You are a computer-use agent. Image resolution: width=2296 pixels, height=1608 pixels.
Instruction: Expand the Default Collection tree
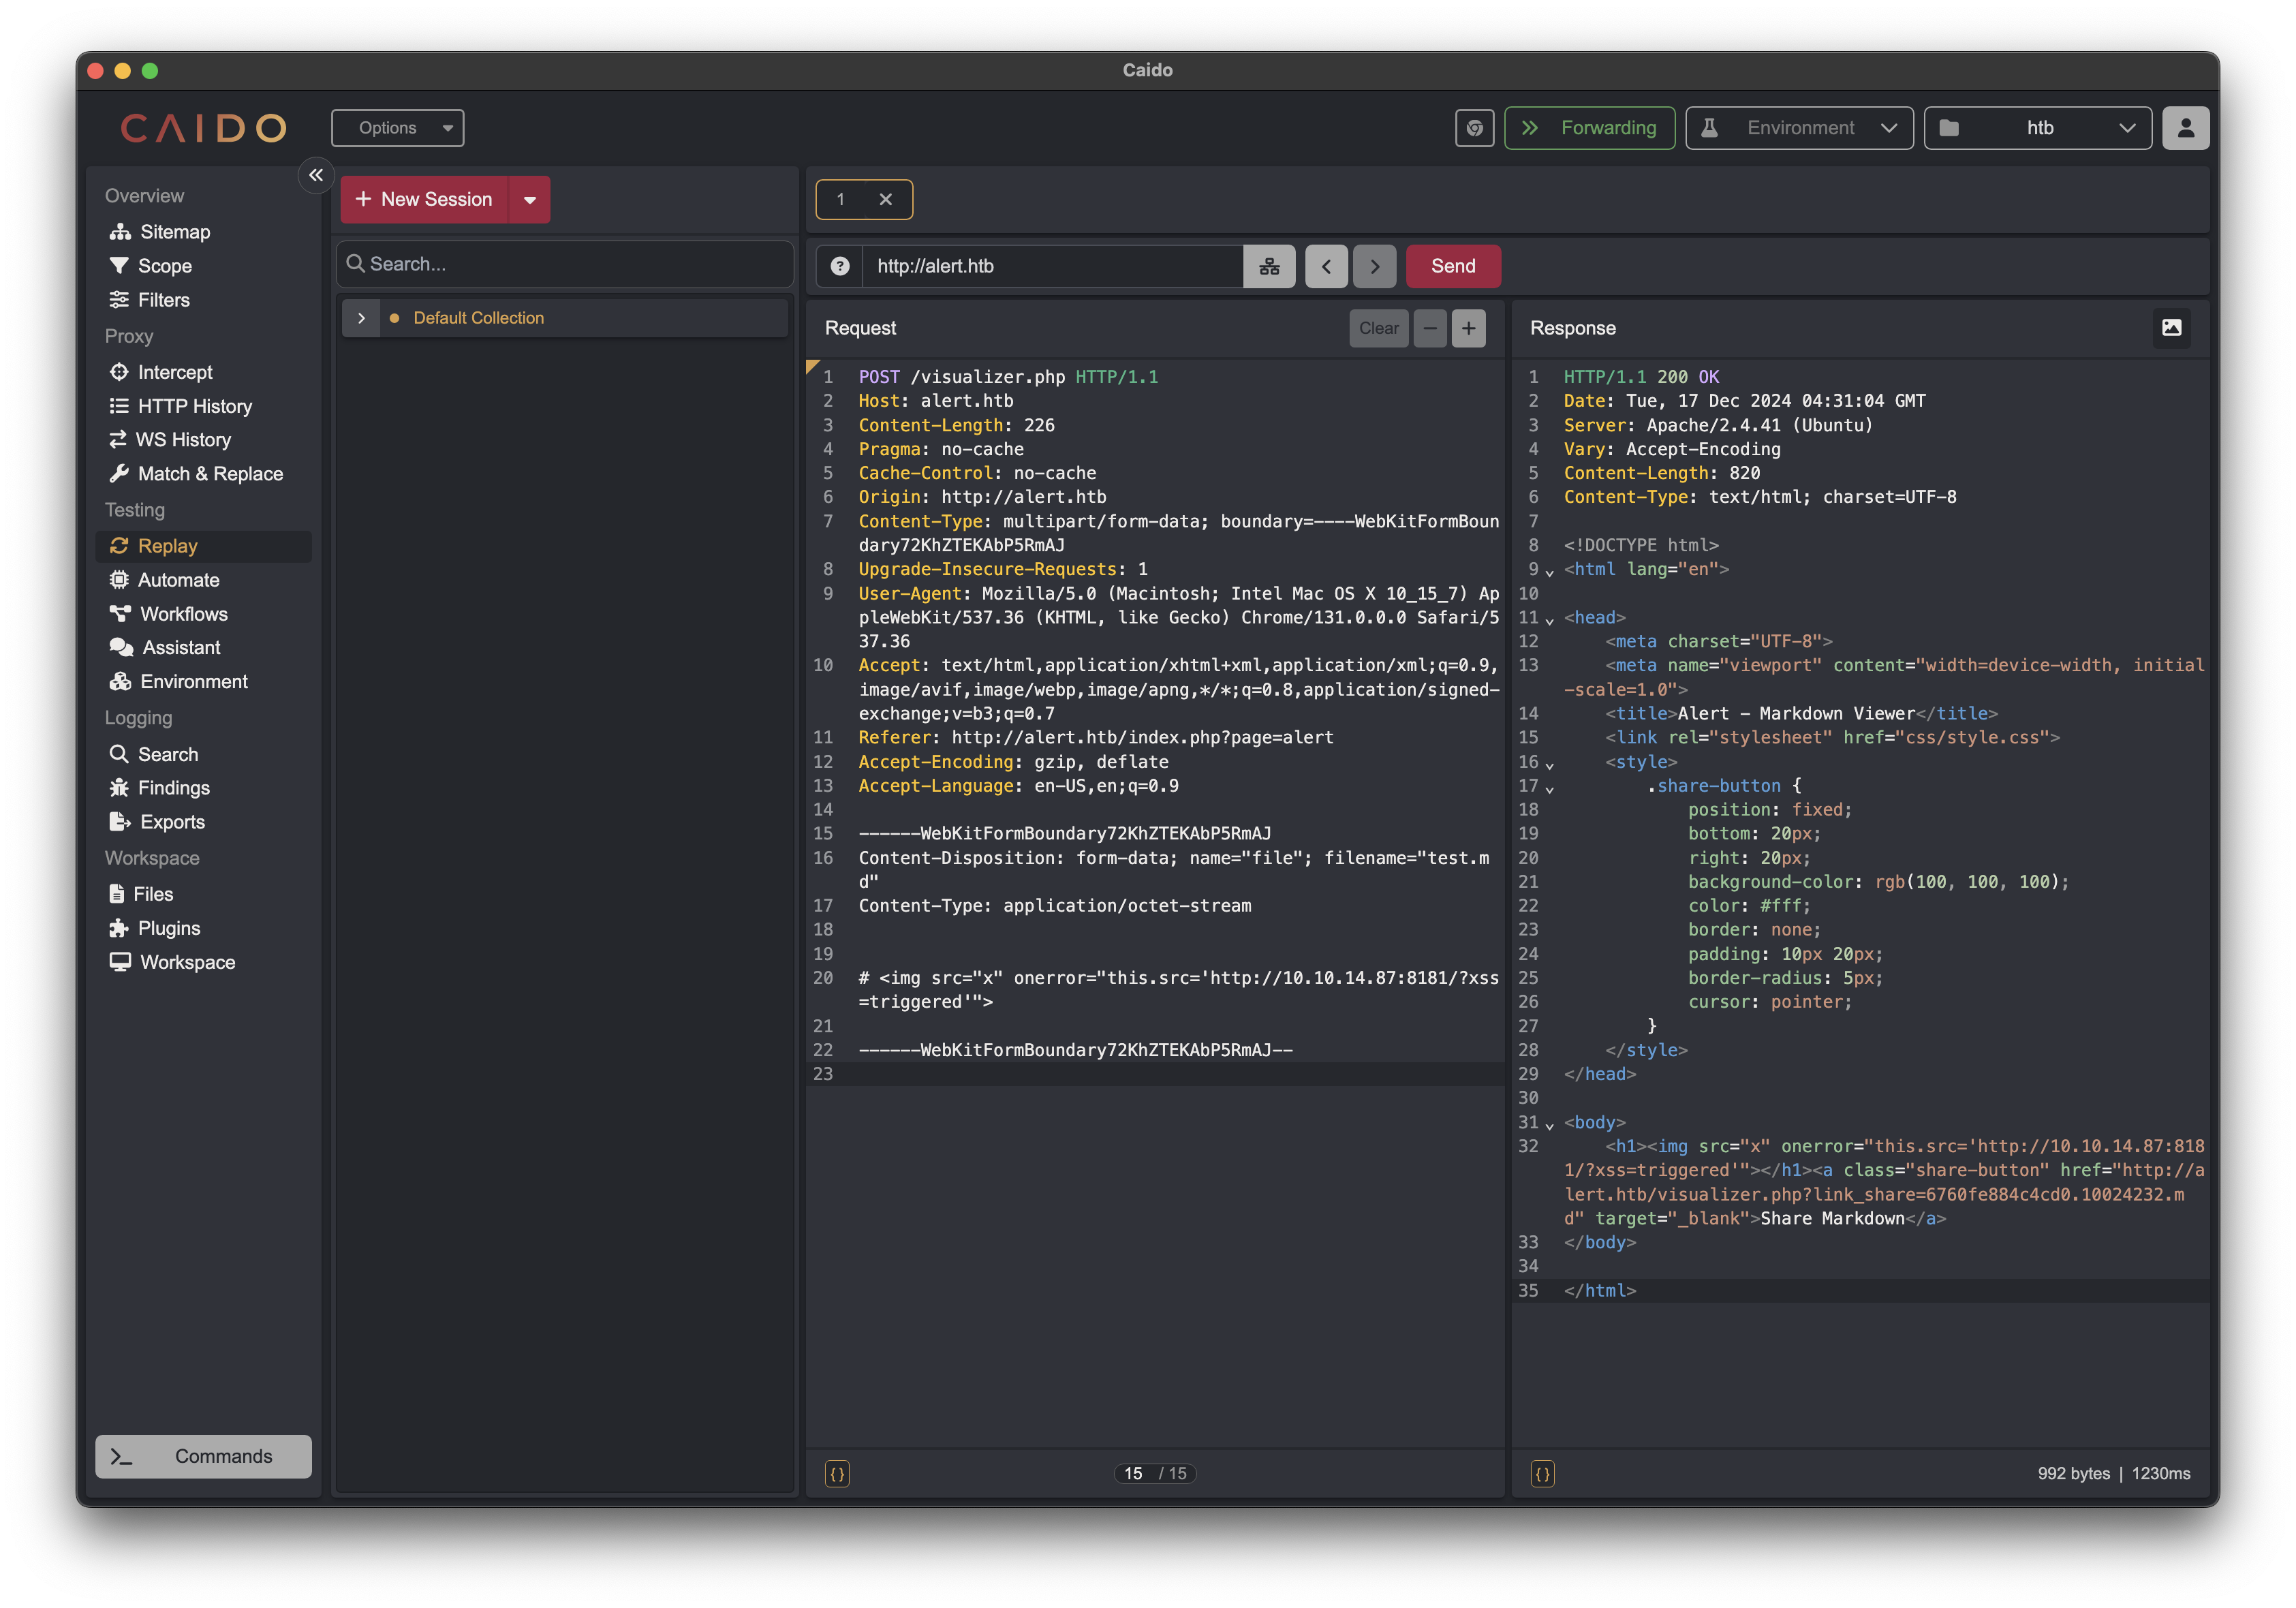tap(361, 318)
